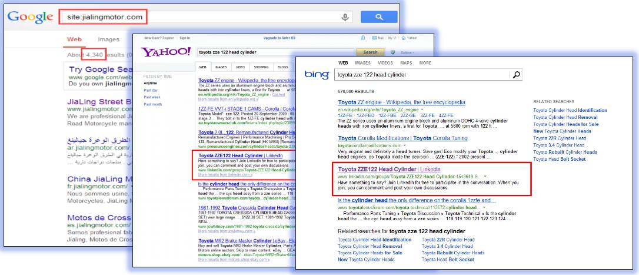Filter Yahoo results by Past month
This screenshot has height=275, width=639.
152,104
